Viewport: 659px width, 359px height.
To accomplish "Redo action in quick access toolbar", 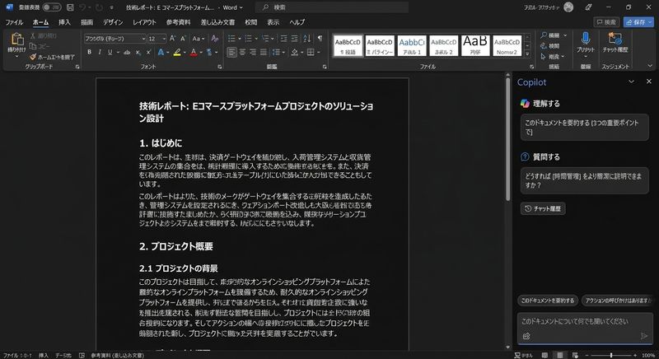I will (99, 7).
